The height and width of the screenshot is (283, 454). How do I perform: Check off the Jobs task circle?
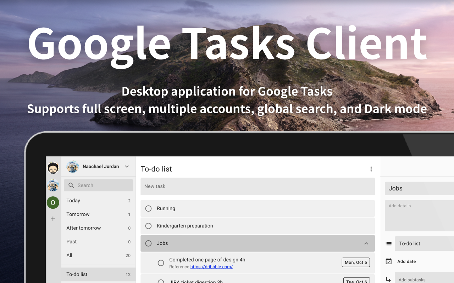click(149, 243)
